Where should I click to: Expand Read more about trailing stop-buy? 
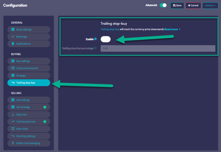[172, 29]
